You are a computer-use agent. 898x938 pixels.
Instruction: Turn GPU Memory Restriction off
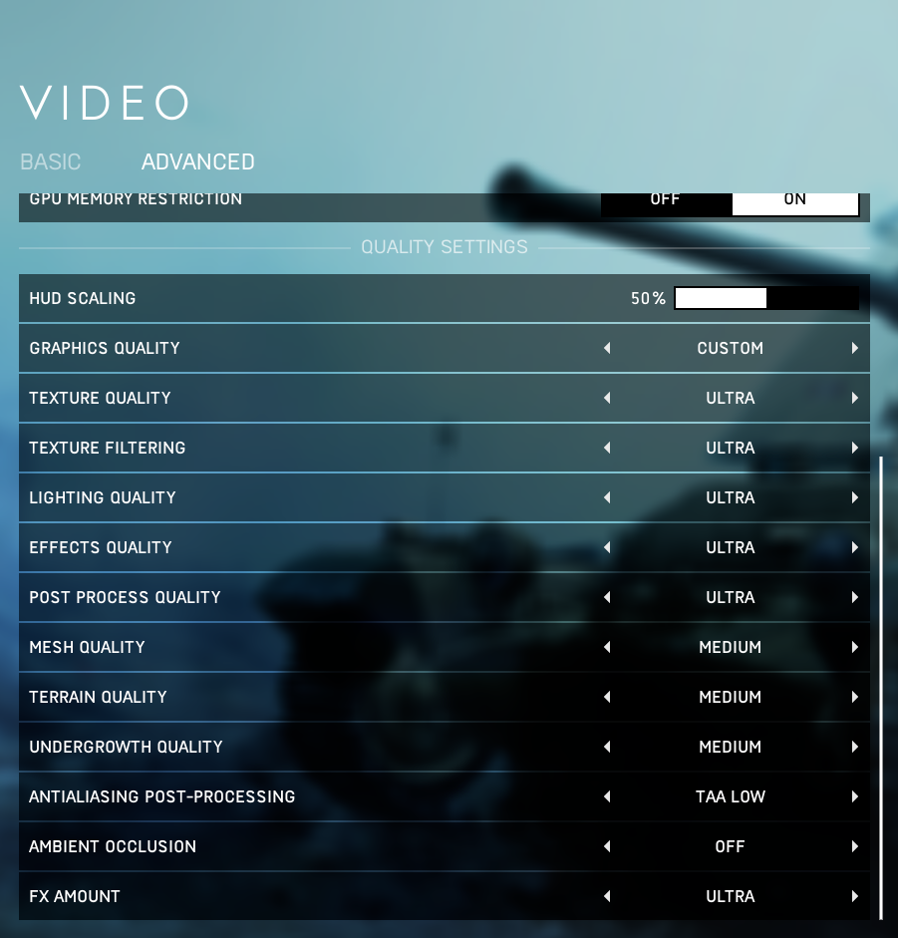point(665,200)
